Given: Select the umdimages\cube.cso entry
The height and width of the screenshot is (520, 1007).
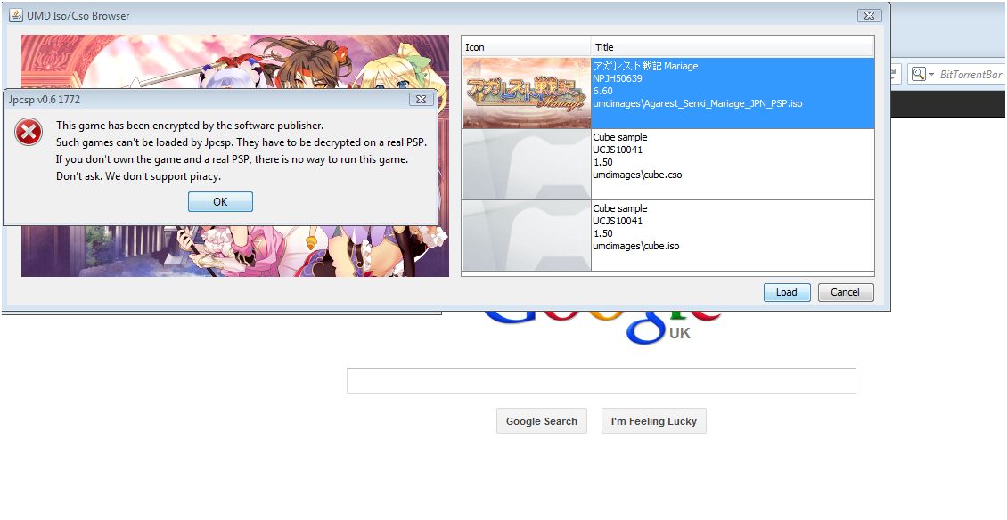Looking at the screenshot, I should click(637, 175).
